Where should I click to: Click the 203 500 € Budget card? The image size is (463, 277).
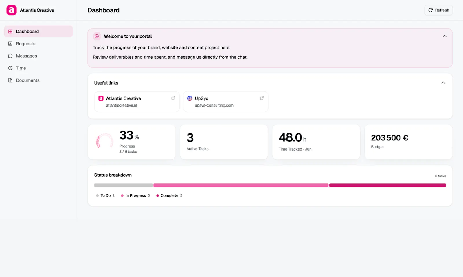(x=409, y=142)
